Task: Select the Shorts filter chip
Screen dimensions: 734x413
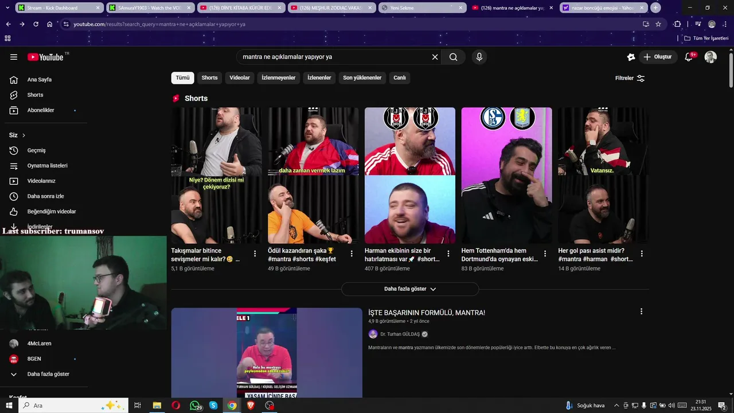Action: pyautogui.click(x=209, y=78)
